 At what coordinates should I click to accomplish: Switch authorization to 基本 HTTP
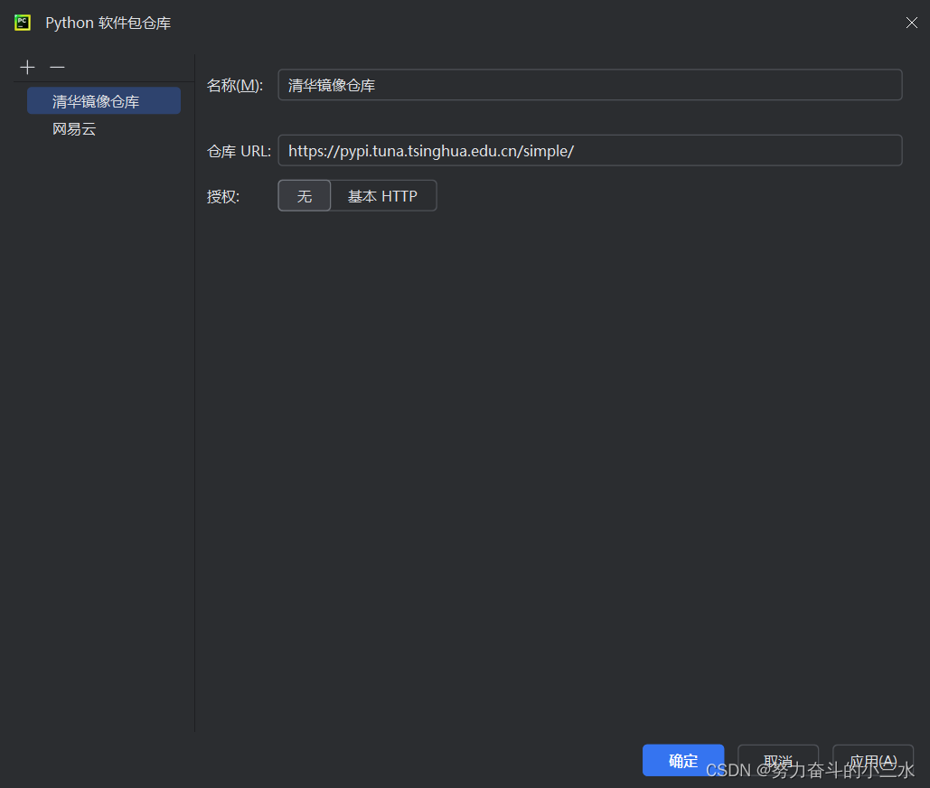383,195
